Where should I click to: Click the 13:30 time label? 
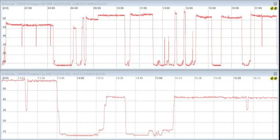tap(41, 78)
